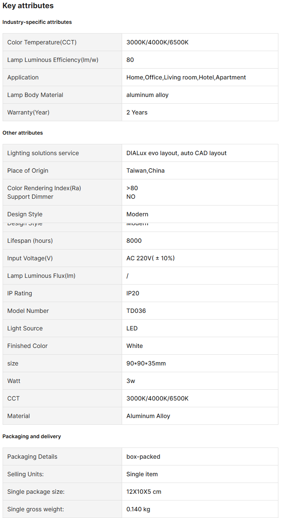The width and height of the screenshot is (281, 518).
Task: Click the Packaging and delivery subheading
Action: click(x=32, y=437)
